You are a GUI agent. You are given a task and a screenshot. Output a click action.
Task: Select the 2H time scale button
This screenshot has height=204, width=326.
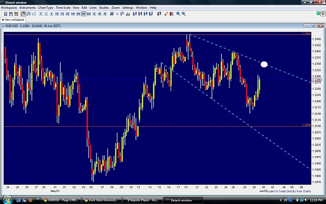coord(78,14)
